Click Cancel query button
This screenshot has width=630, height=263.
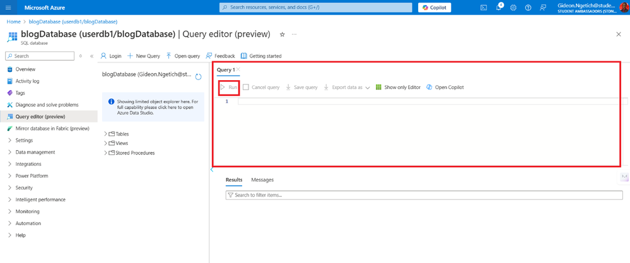[x=261, y=87]
